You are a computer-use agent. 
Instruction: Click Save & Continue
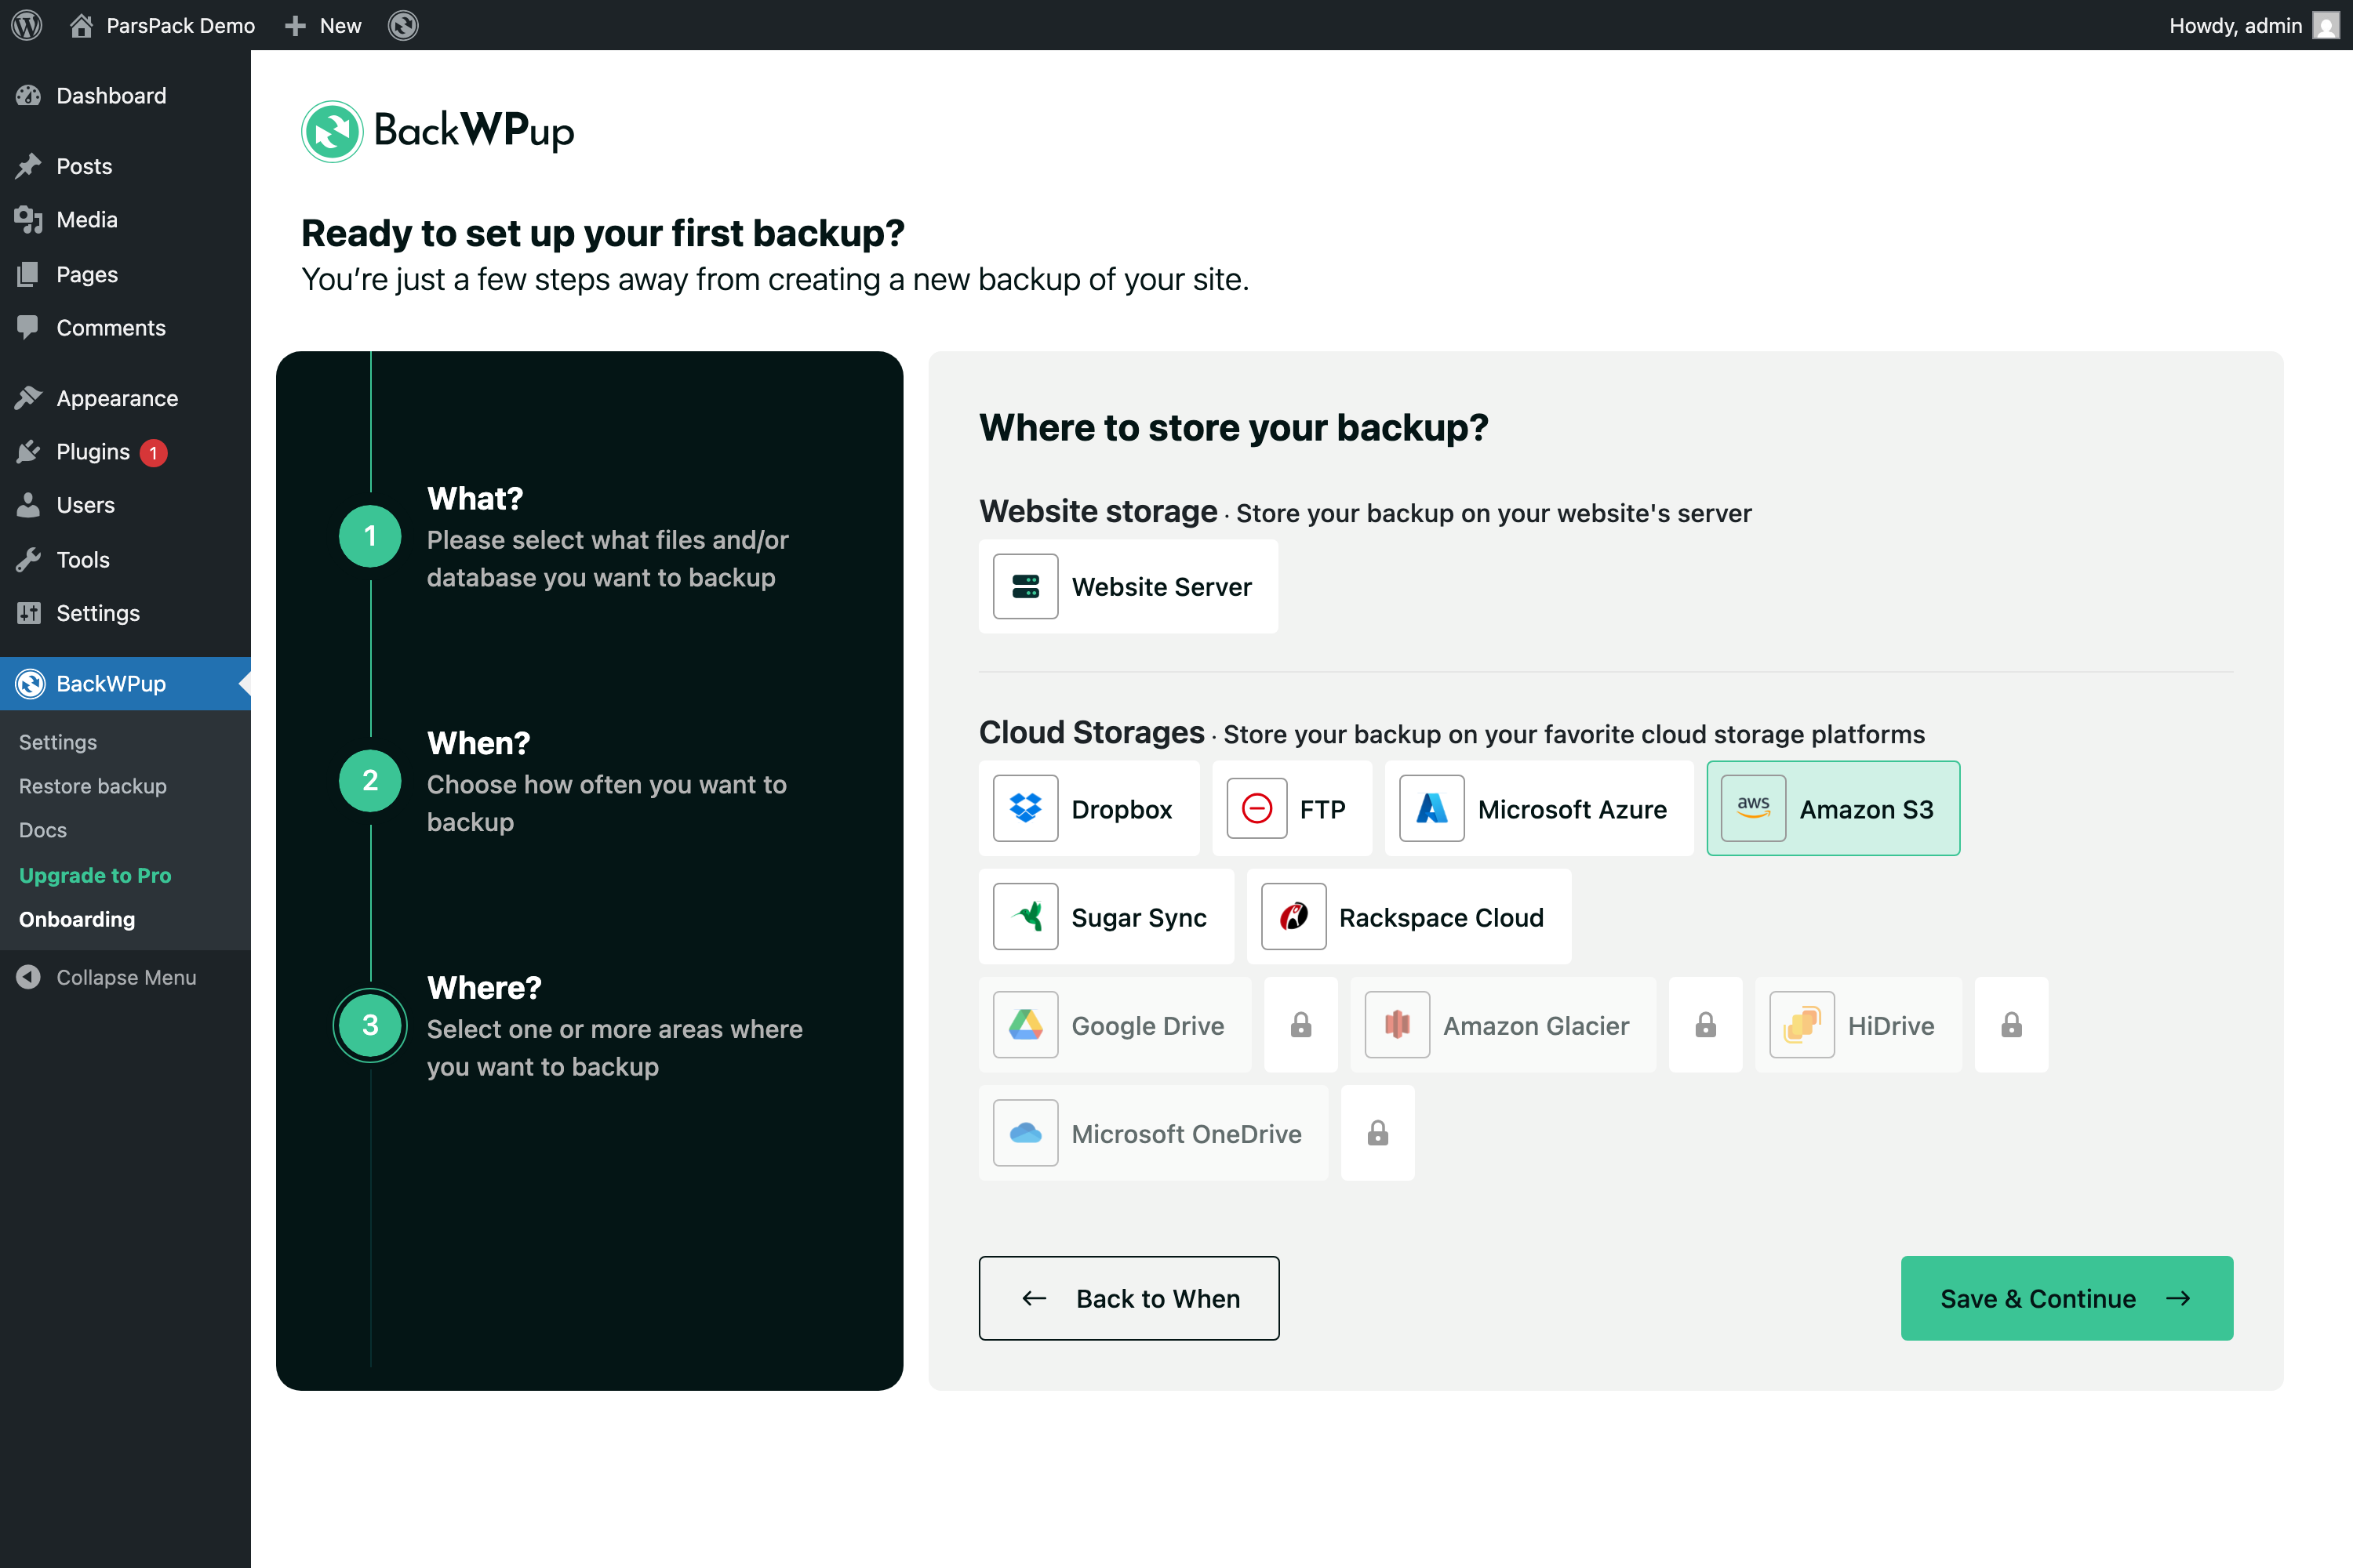[2067, 1298]
